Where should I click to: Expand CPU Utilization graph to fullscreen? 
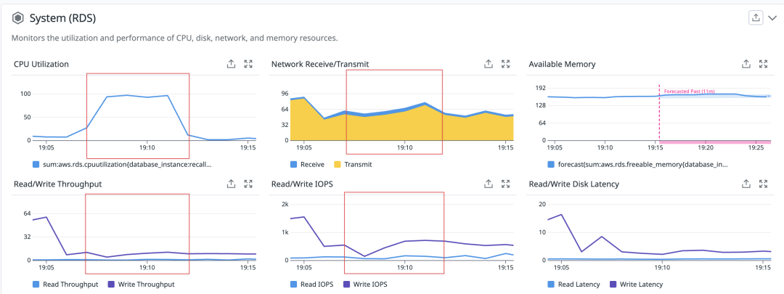coord(248,64)
